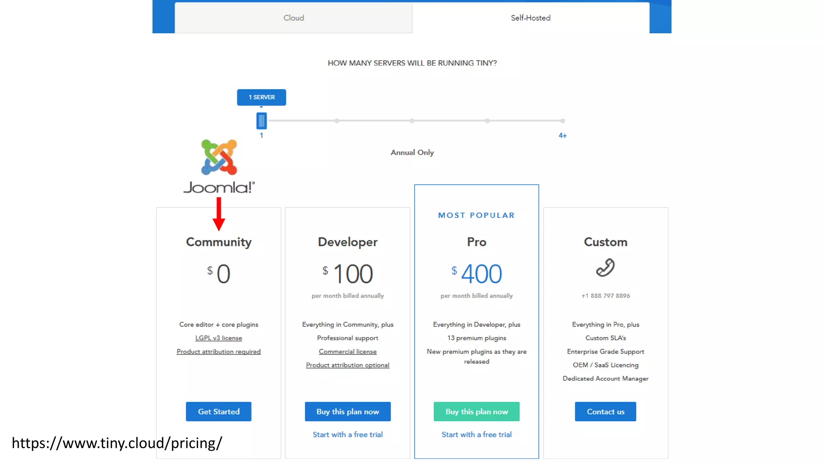Click the Pro plan heading
Screen dimensions: 824x463
(x=476, y=242)
